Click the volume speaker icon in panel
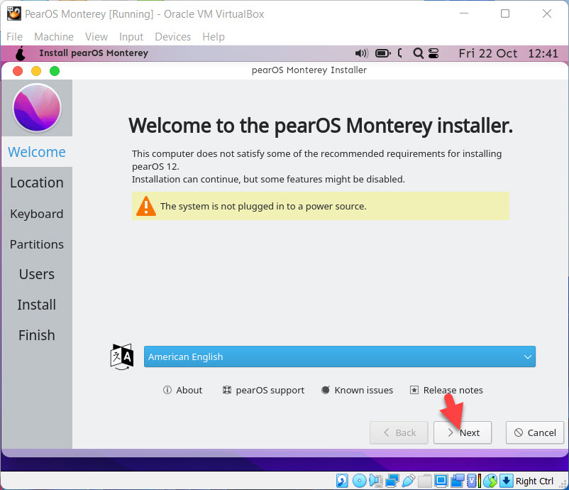The image size is (569, 490). point(361,53)
